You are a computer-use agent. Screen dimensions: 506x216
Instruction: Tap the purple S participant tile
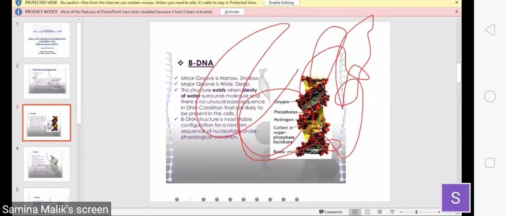point(455,197)
